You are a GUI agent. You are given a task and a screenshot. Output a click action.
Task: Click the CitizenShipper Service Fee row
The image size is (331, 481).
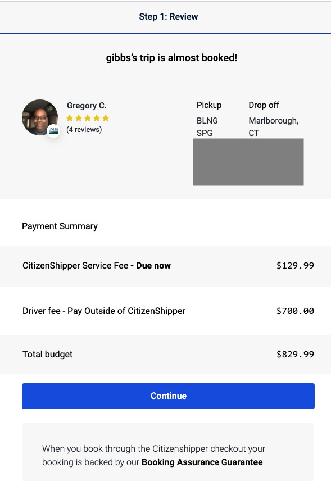point(165,266)
